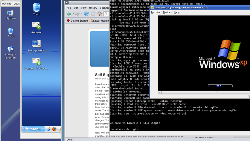Screen dimensions: 250x141
Task: Open Help menu in Windows XP VirtualBox
Action: click(x=177, y=12)
